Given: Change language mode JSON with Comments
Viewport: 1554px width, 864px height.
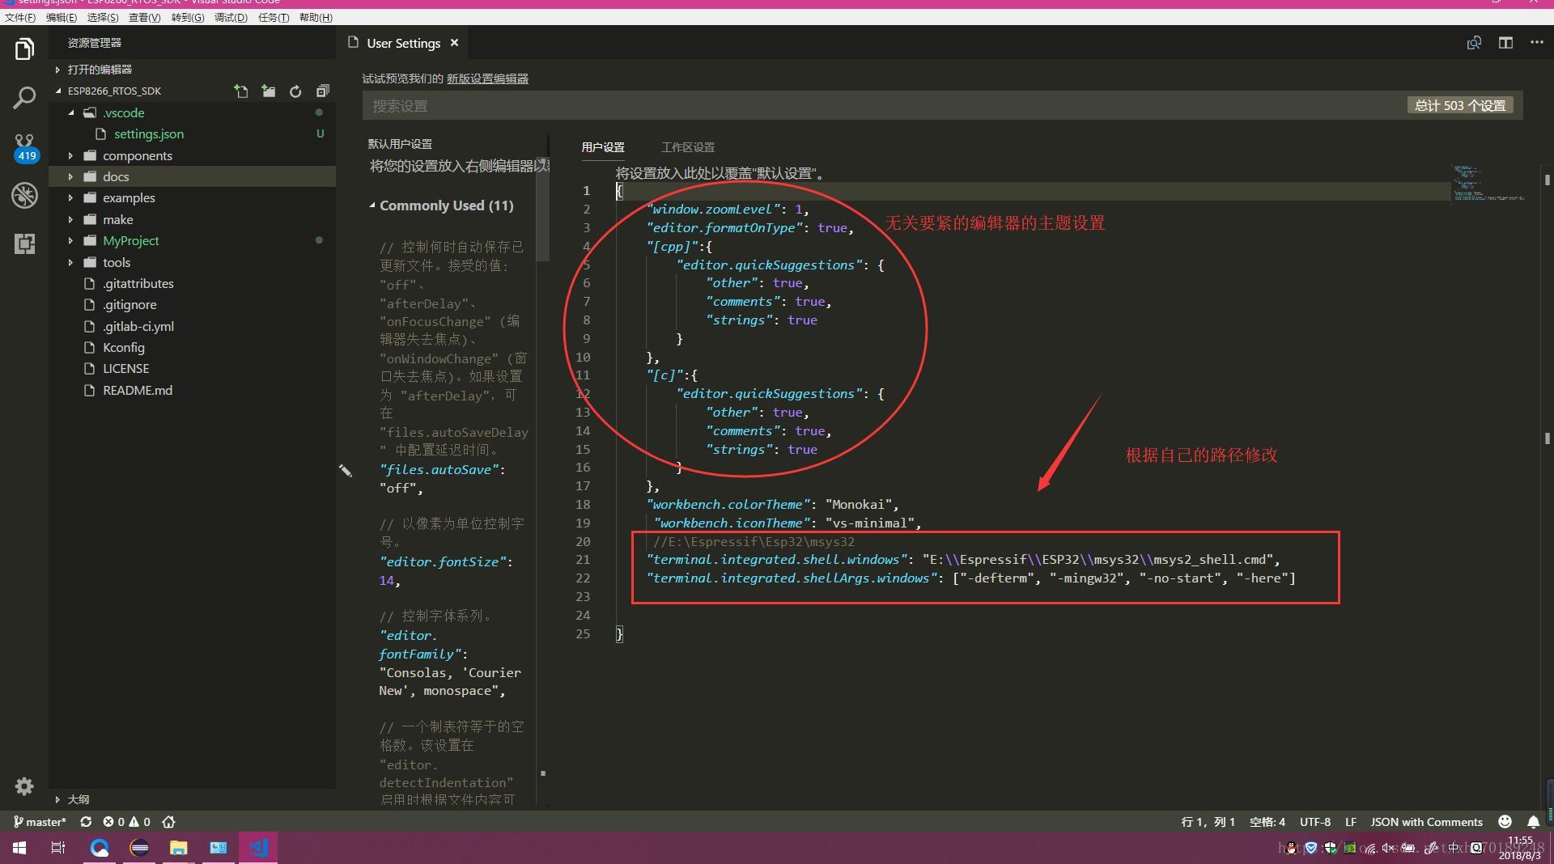Looking at the screenshot, I should (x=1426, y=821).
